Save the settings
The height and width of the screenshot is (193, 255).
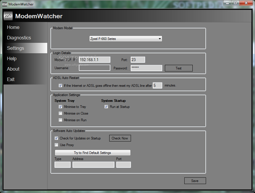tap(195, 181)
